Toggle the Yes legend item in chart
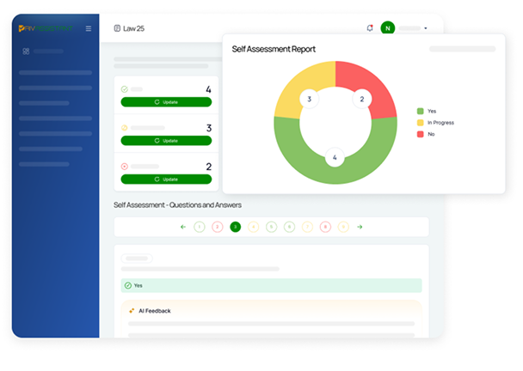This screenshot has height=371, width=523. tap(420, 111)
